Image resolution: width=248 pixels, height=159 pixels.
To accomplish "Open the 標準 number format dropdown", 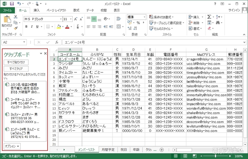I will pos(144,17).
